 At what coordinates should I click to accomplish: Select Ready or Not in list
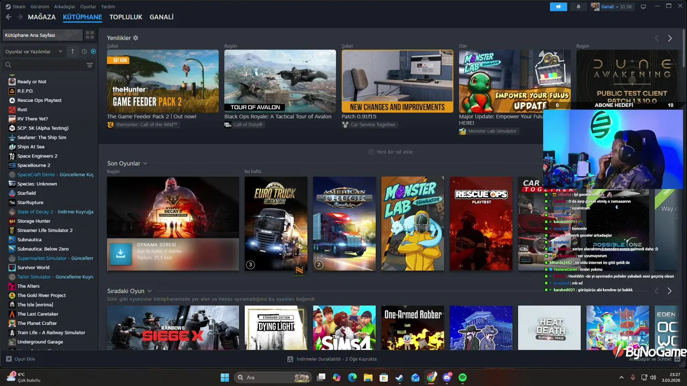coord(32,81)
